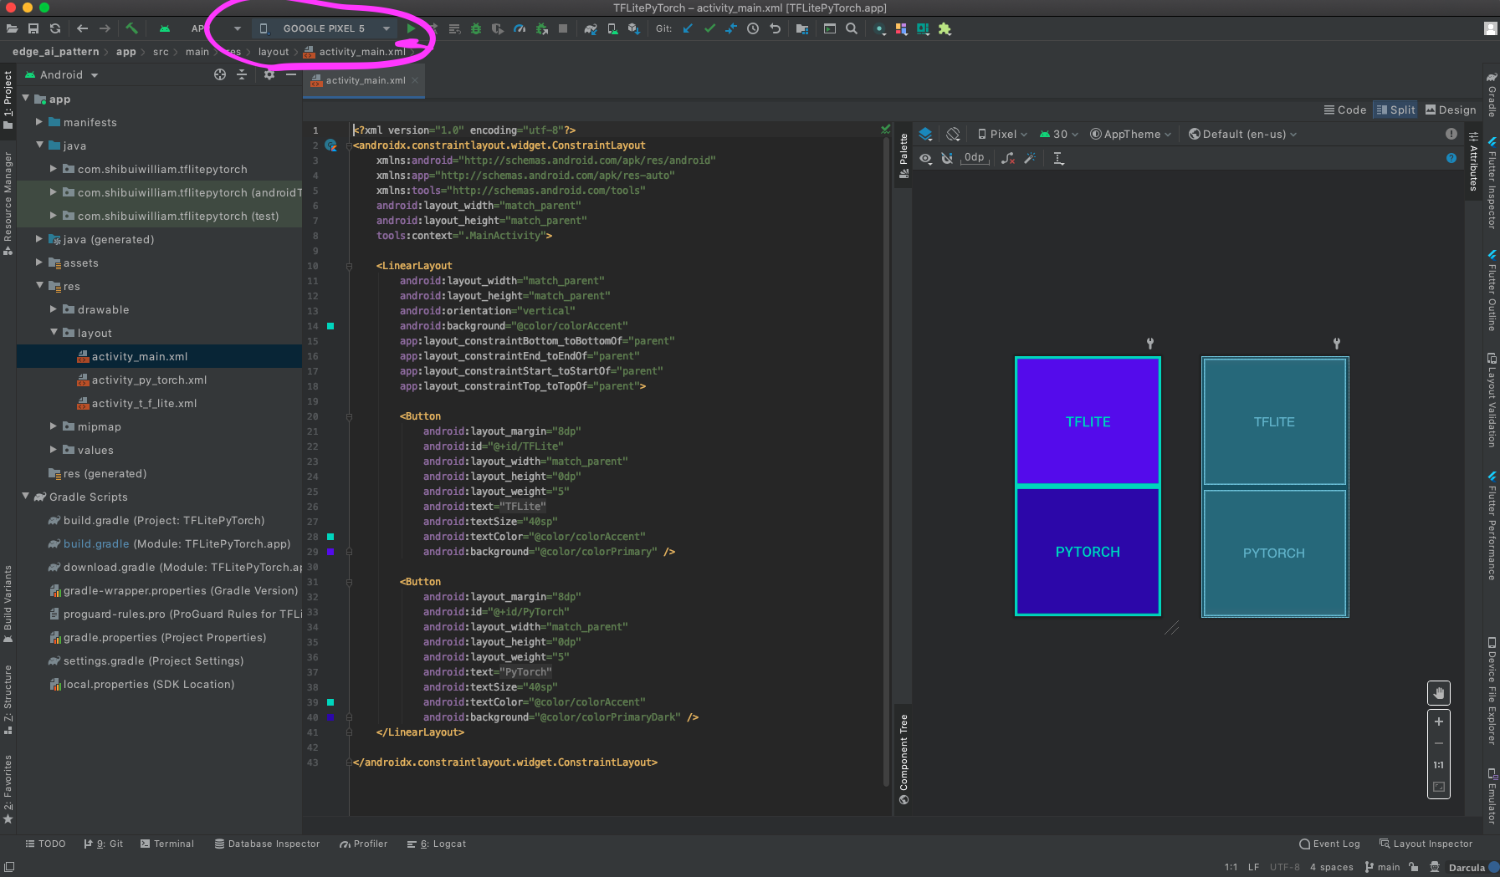Open the Terminal tool window

pos(167,844)
